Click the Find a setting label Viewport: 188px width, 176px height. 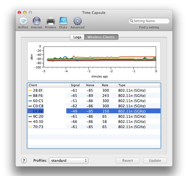click(149, 27)
